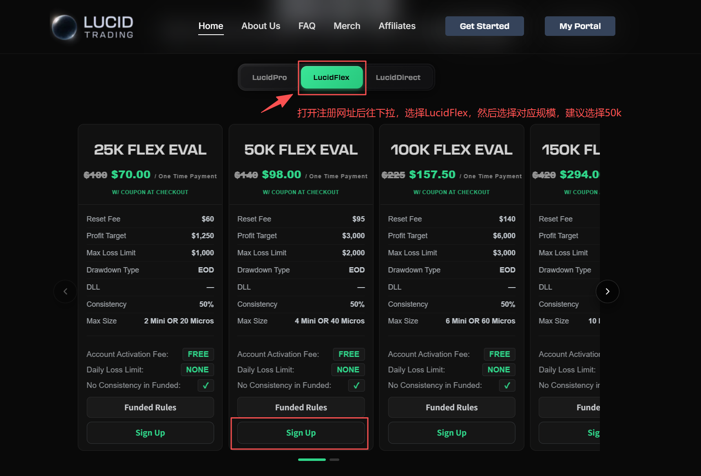
Task: Open the Merch page
Action: [347, 26]
